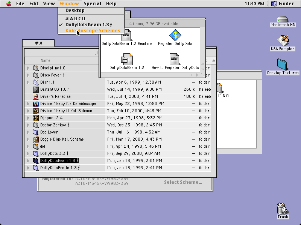Click date cell Mon, Jan 18, 1999, 2:41 PM

135,168
